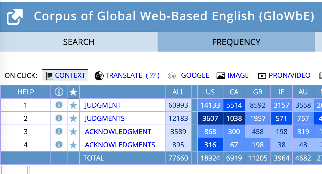
Task: Click the info icon in the table header
Action: tap(59, 92)
